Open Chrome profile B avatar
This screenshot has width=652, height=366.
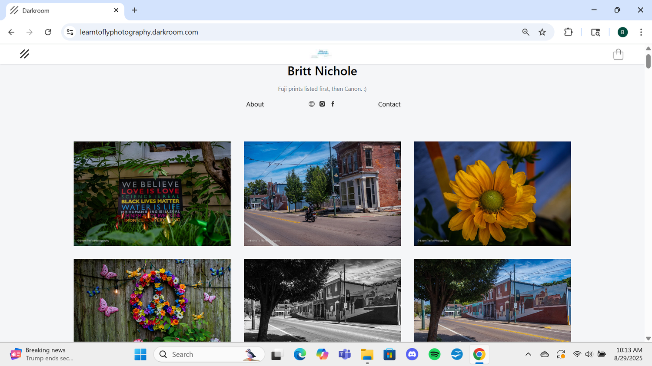[622, 32]
